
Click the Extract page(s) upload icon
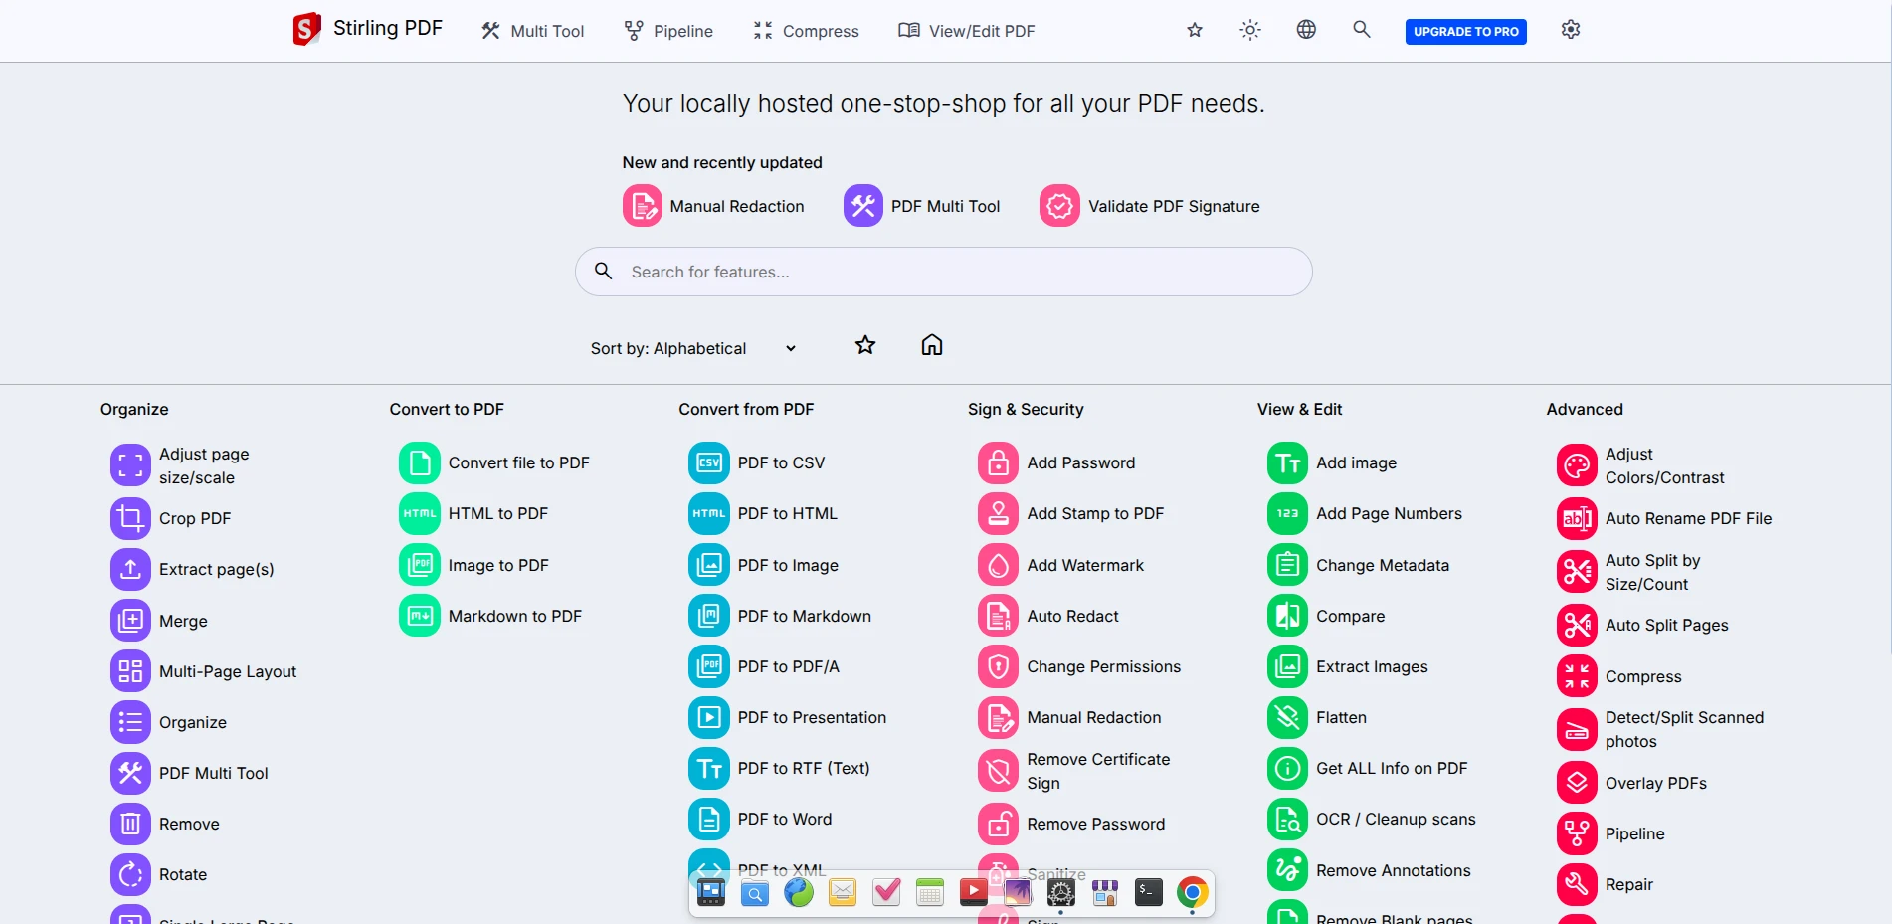[x=130, y=569]
